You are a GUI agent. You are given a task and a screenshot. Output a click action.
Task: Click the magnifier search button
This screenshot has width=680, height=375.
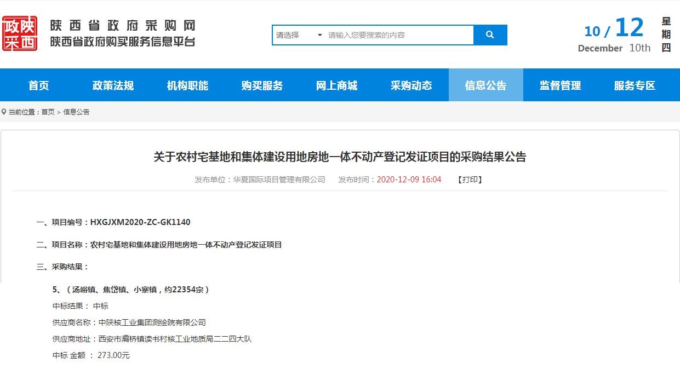pyautogui.click(x=490, y=35)
